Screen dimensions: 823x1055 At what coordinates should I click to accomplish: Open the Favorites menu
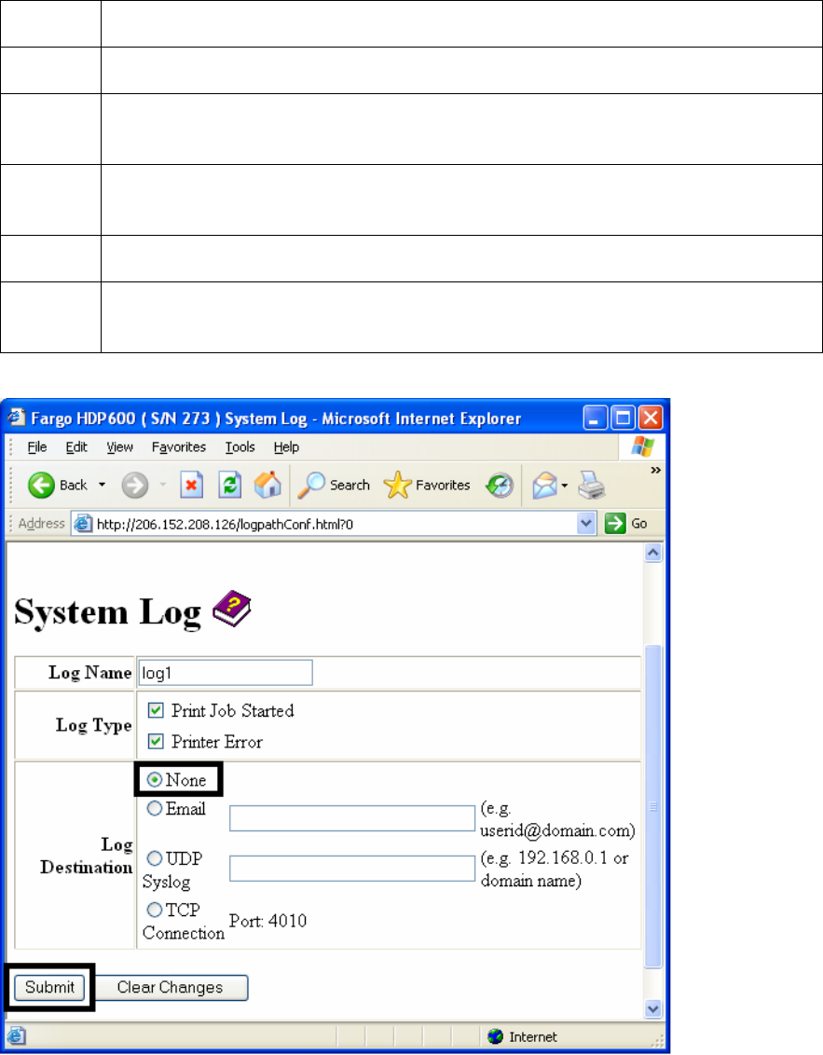pyautogui.click(x=178, y=446)
